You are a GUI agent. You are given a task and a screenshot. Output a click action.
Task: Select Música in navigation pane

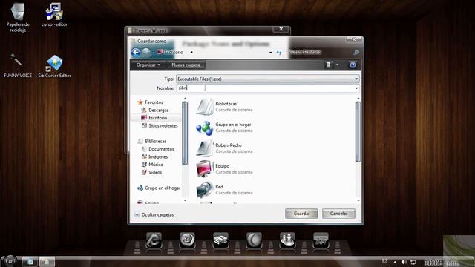coord(156,165)
